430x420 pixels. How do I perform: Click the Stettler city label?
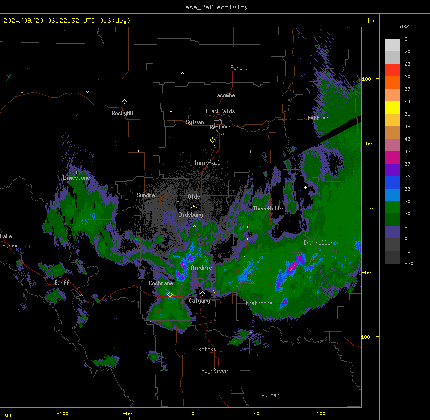pos(316,118)
